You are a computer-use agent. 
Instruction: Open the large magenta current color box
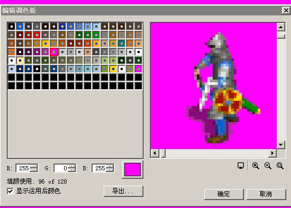coord(132,169)
